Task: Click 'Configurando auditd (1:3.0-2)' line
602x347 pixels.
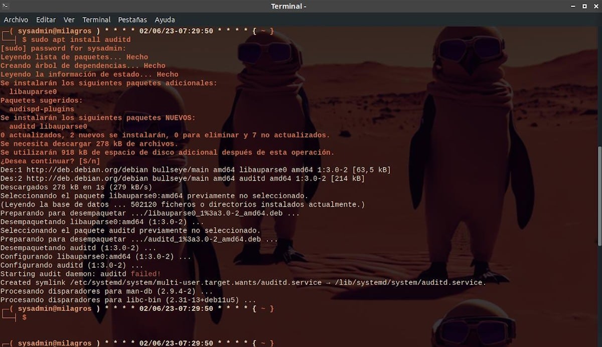Action: (72, 265)
